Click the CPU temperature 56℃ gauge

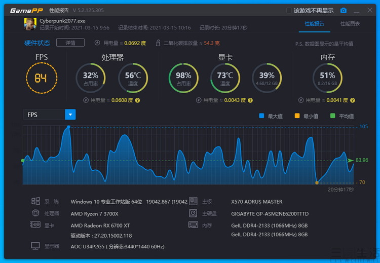point(133,78)
